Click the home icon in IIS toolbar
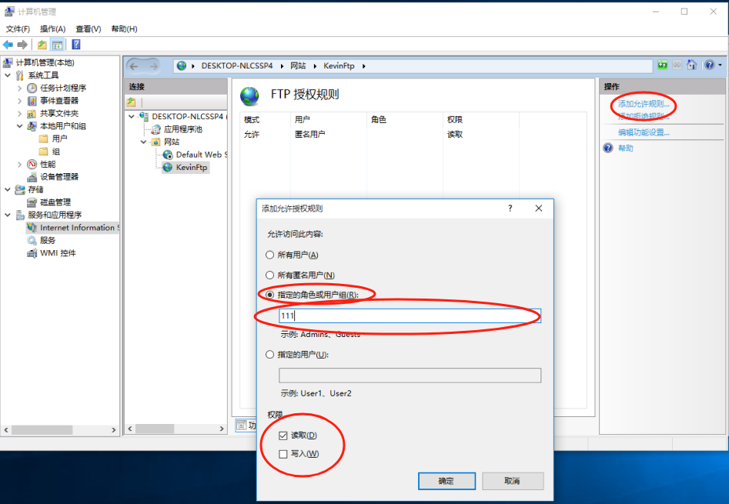Image resolution: width=729 pixels, height=504 pixels. tap(692, 65)
